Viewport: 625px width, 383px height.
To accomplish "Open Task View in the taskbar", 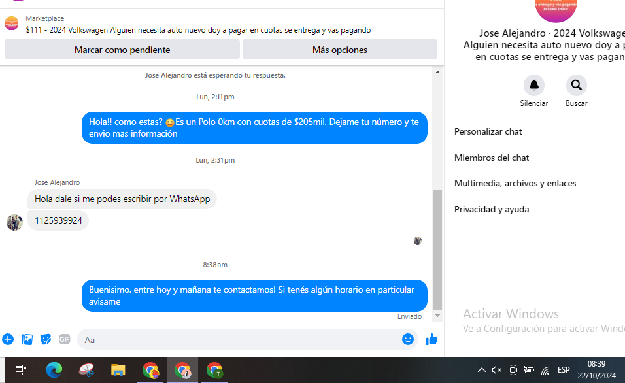I will click(x=21, y=370).
